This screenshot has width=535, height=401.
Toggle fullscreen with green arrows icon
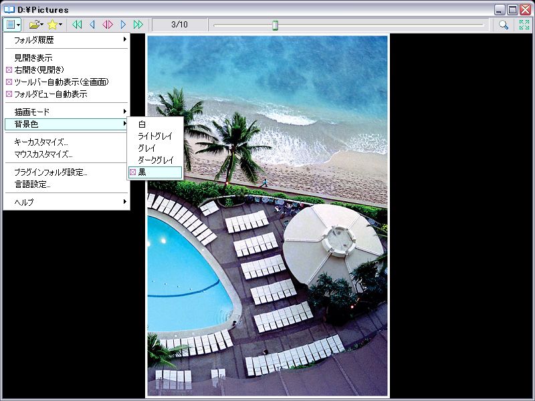point(524,25)
